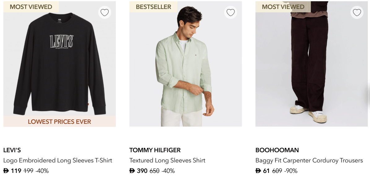This screenshot has height=180, width=370.
Task: Click the 61 price on Boohooman trousers
Action: click(x=266, y=171)
